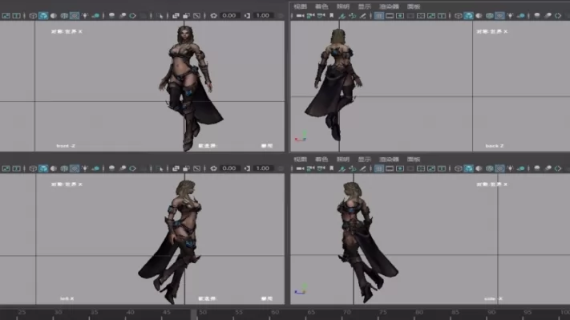
Task: Expand 显示 menu in side -X panel
Action: 365,160
